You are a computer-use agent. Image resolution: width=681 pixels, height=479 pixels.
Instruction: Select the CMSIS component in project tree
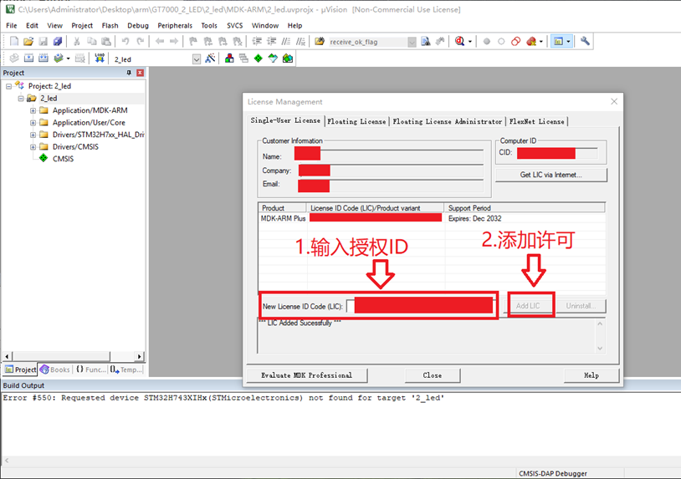tap(63, 159)
